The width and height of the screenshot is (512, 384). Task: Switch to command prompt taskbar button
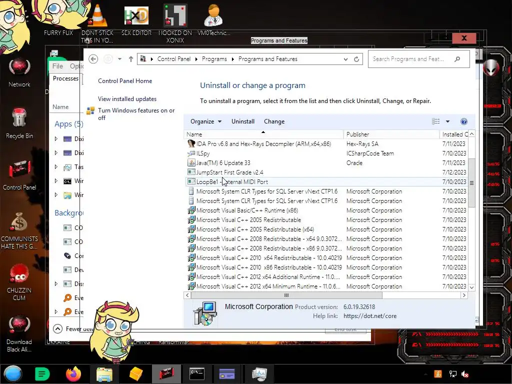pyautogui.click(x=197, y=374)
